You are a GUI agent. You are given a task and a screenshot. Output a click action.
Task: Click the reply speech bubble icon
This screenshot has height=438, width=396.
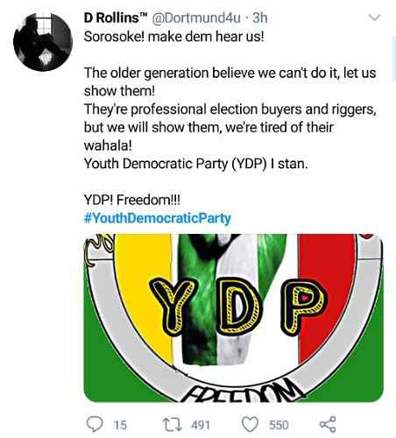pos(95,424)
